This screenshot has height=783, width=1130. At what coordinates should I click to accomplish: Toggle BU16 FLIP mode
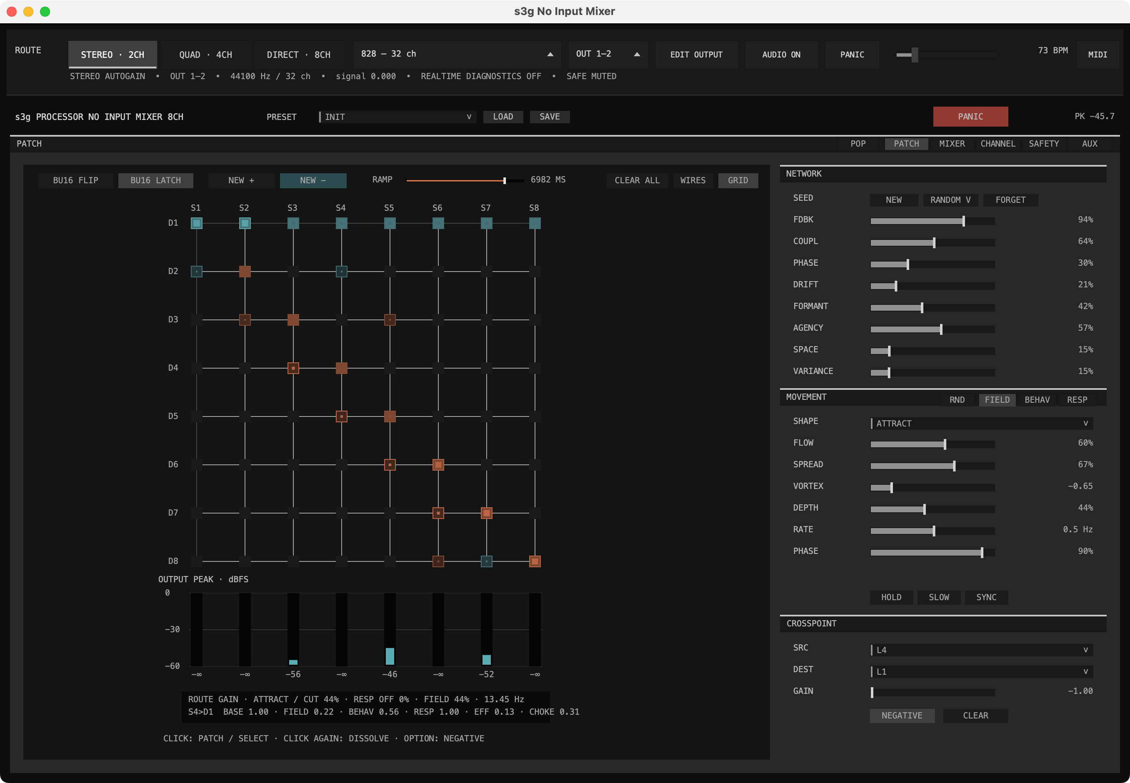[75, 180]
